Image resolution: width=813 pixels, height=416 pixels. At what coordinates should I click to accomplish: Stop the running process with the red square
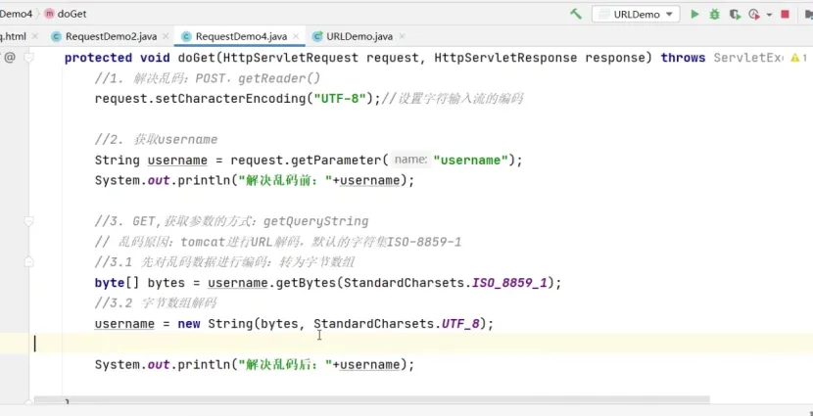coord(785,14)
